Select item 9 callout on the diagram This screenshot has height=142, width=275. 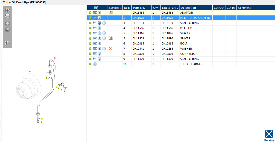point(41,122)
